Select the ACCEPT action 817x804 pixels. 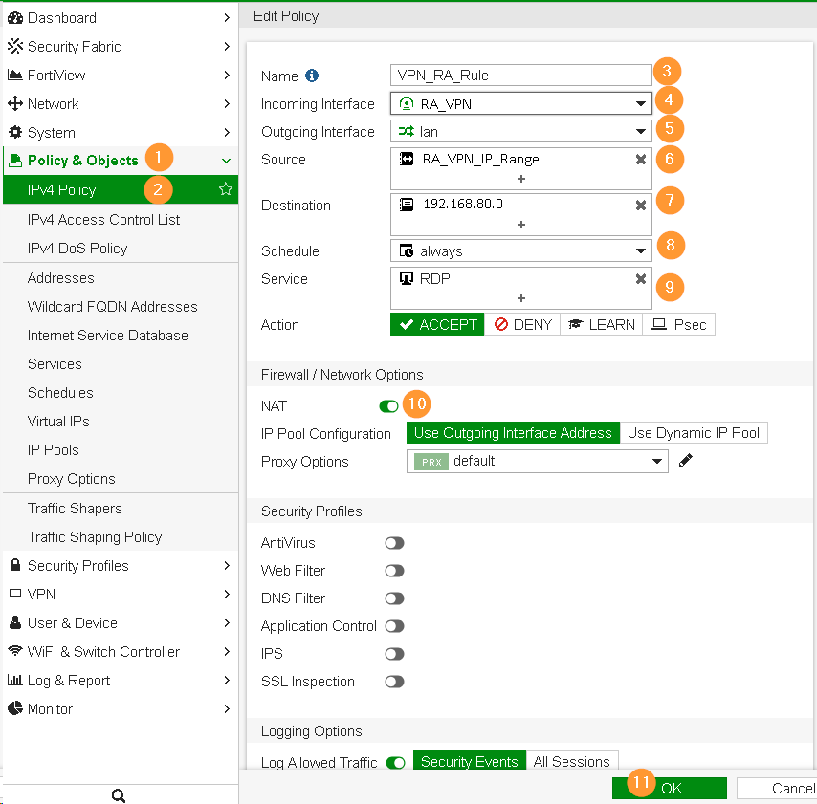[x=437, y=324]
